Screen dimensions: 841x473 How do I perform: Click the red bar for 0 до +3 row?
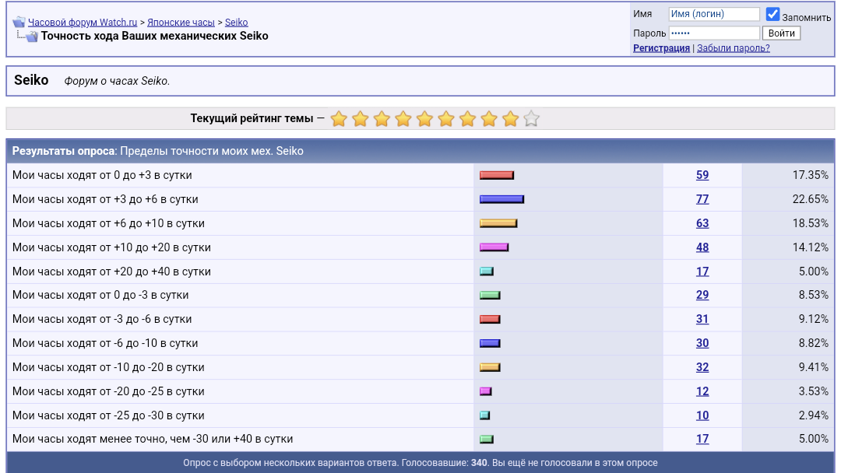[x=497, y=175]
